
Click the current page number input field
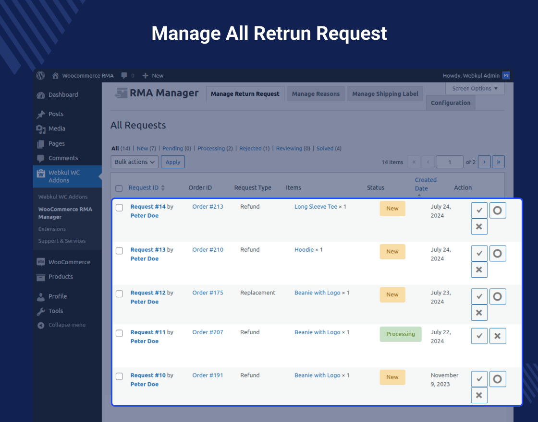449,162
